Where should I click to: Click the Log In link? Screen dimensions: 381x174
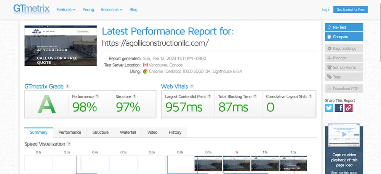click(x=326, y=10)
